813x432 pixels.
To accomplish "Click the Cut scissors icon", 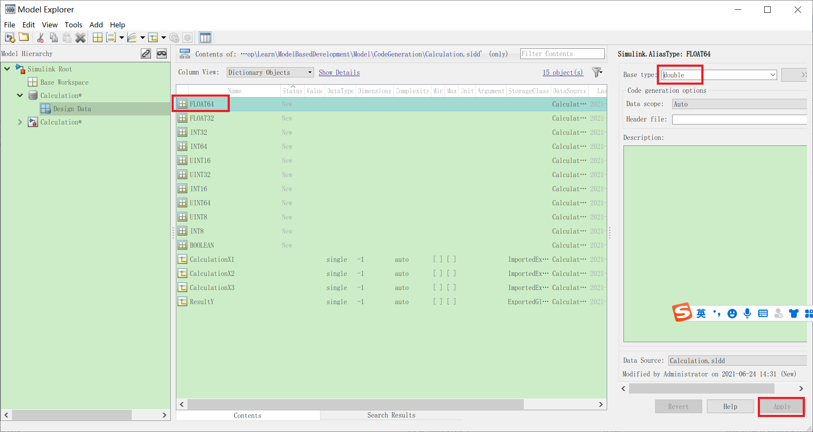I will coord(40,38).
